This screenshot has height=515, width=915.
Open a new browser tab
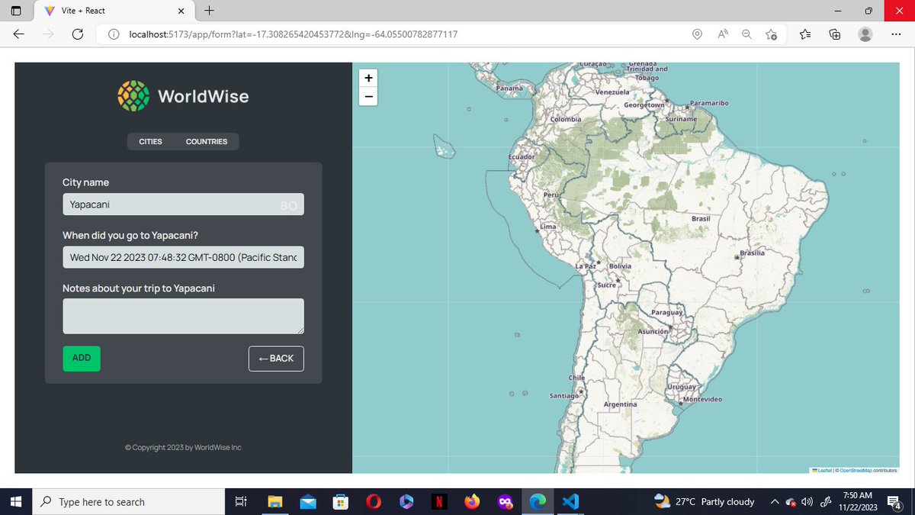[209, 11]
